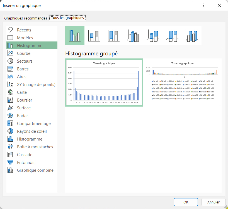Pick the 3D 100% stacked column icon

pyautogui.click(x=172, y=36)
